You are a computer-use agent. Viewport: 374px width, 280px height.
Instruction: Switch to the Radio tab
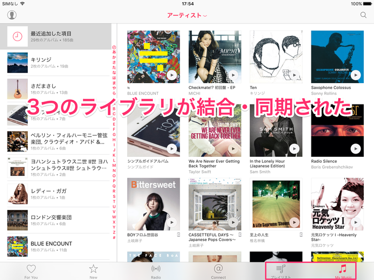click(156, 271)
